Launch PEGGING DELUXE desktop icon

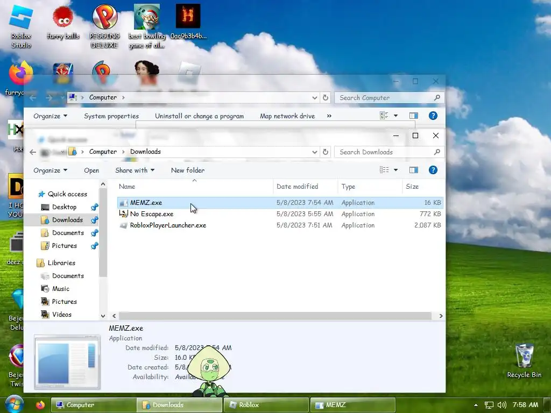(x=104, y=26)
